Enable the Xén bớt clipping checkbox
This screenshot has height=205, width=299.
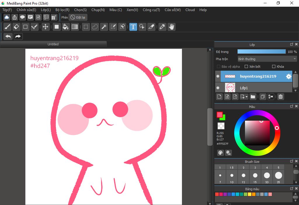[246, 67]
